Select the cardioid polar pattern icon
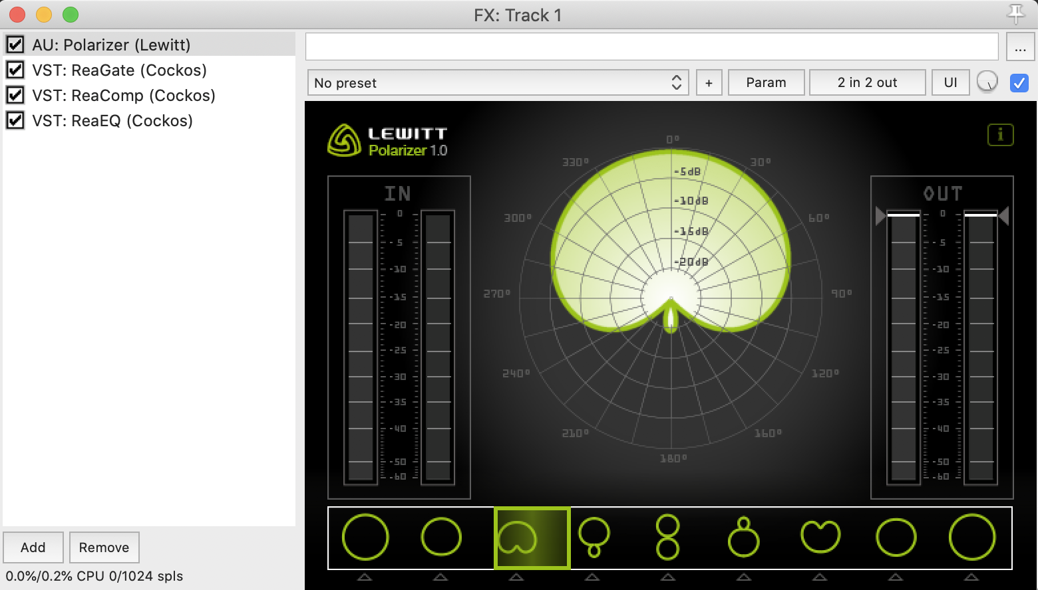 [531, 538]
